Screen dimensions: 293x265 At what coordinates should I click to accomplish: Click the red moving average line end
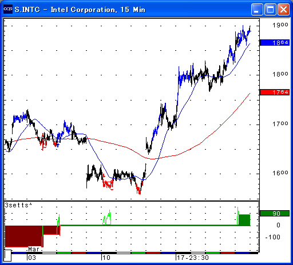tap(250, 94)
